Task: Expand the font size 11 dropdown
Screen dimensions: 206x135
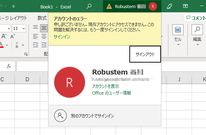Action: [24, 28]
